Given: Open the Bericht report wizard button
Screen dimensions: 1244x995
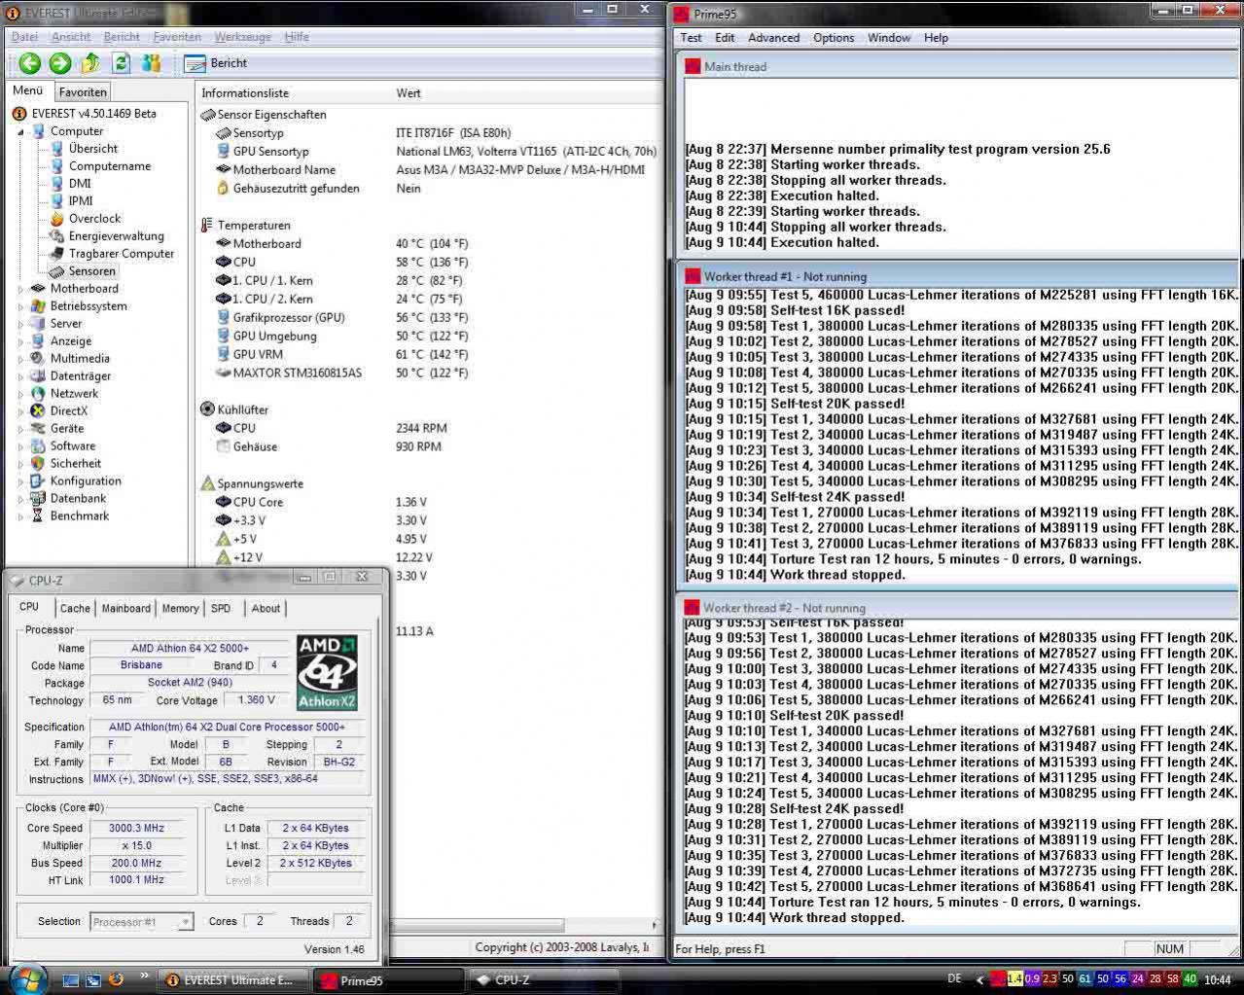Looking at the screenshot, I should coord(216,63).
